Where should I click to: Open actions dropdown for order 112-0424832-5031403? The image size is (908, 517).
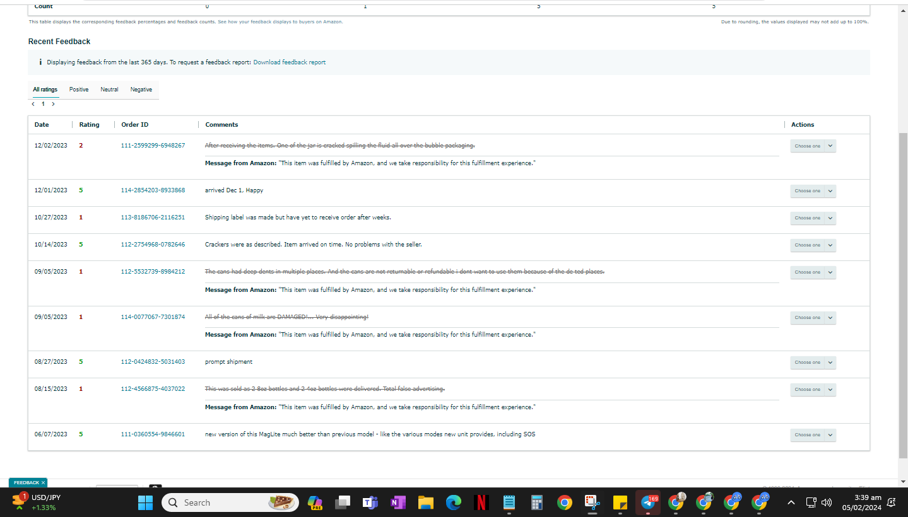click(x=813, y=362)
